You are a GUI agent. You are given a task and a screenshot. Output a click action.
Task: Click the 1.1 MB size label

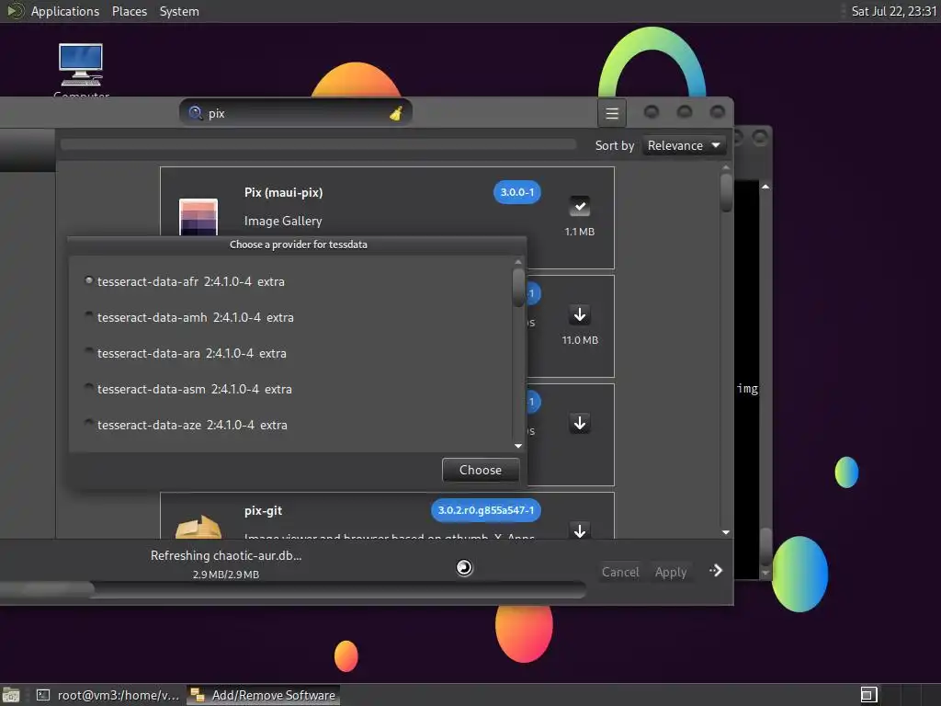click(x=579, y=232)
